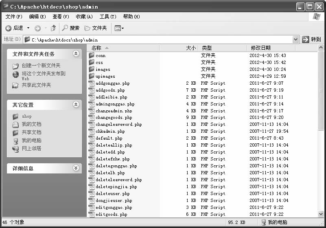
Task: Open the Back button history dropdown
Action: tap(28, 28)
